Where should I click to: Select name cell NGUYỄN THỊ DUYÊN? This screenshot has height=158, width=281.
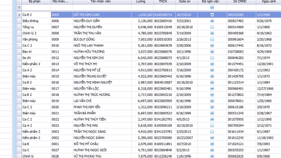pyautogui.click(x=102, y=27)
